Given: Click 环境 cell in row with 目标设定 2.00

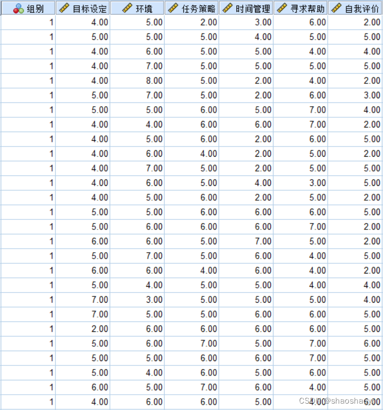Looking at the screenshot, I should pyautogui.click(x=137, y=329).
